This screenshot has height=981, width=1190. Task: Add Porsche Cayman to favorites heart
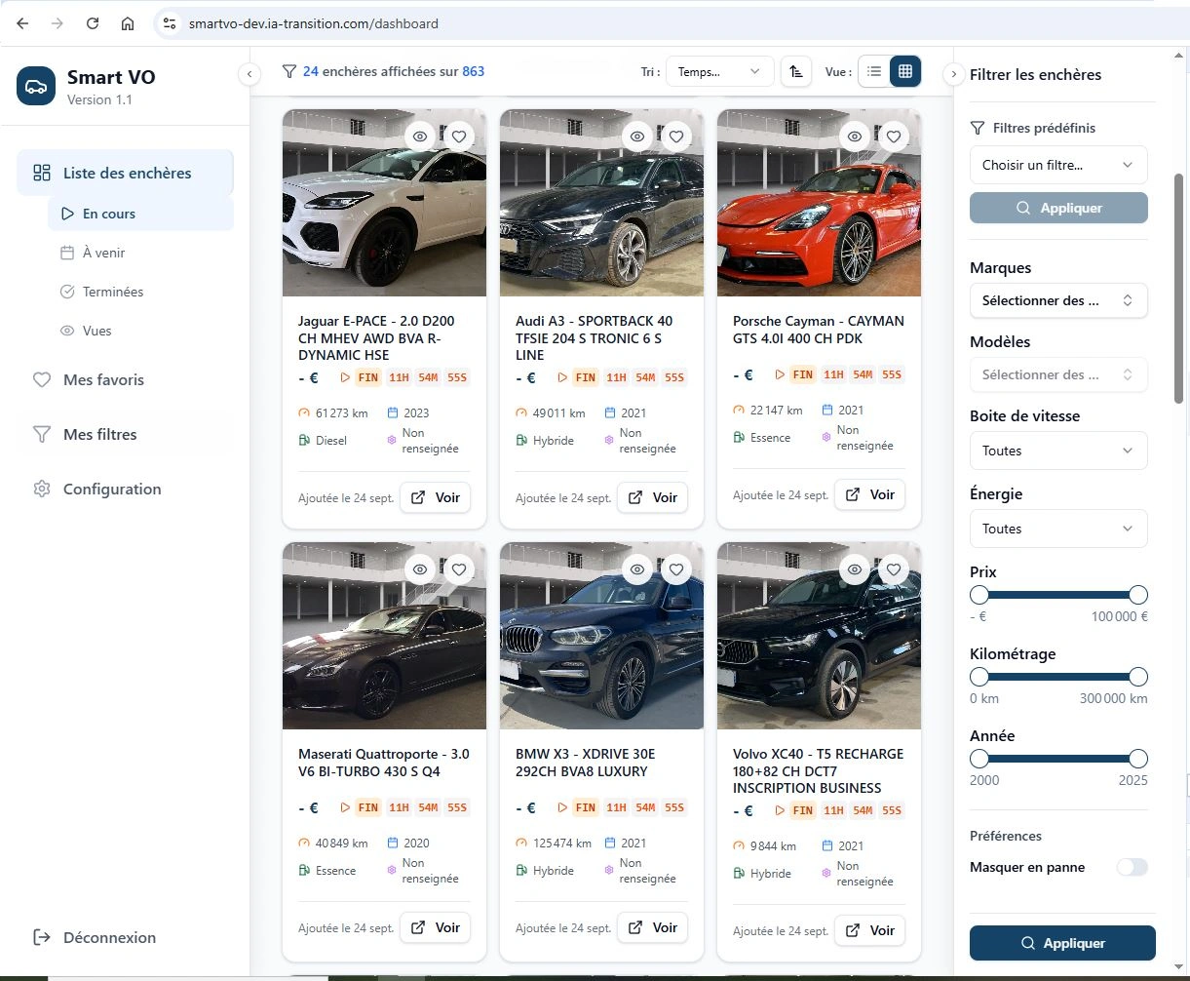pos(894,137)
